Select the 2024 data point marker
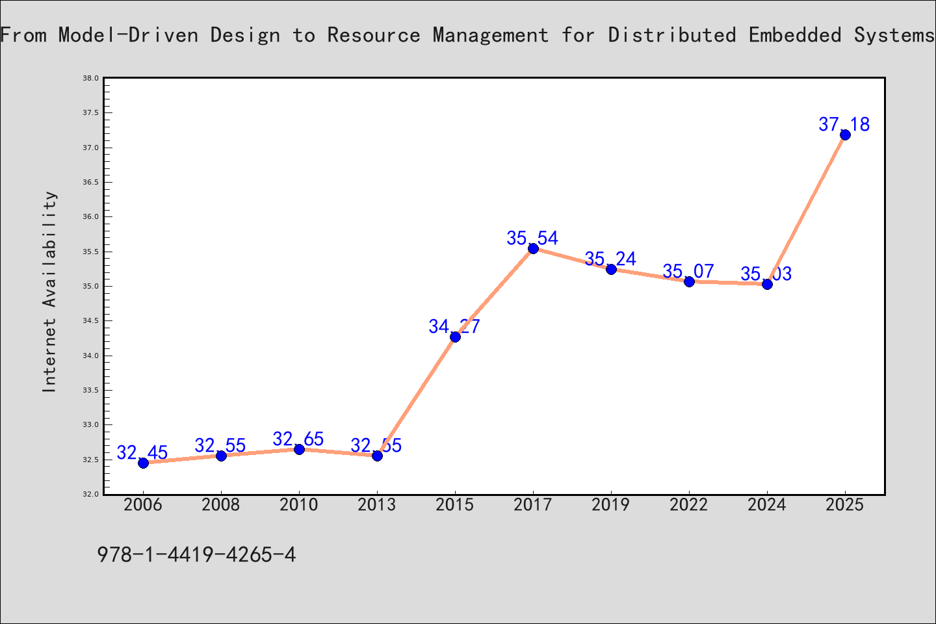The height and width of the screenshot is (624, 936). click(767, 284)
